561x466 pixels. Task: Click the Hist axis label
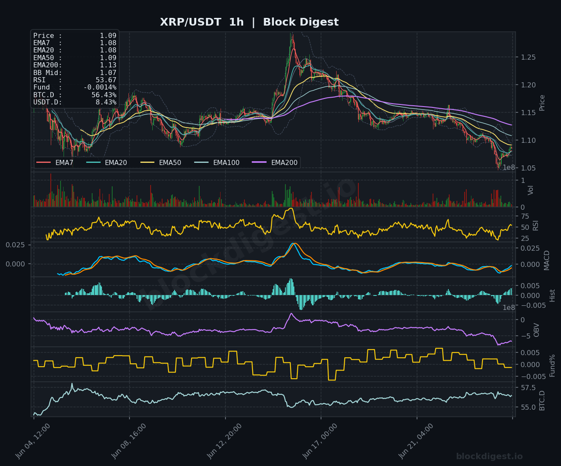[552, 295]
